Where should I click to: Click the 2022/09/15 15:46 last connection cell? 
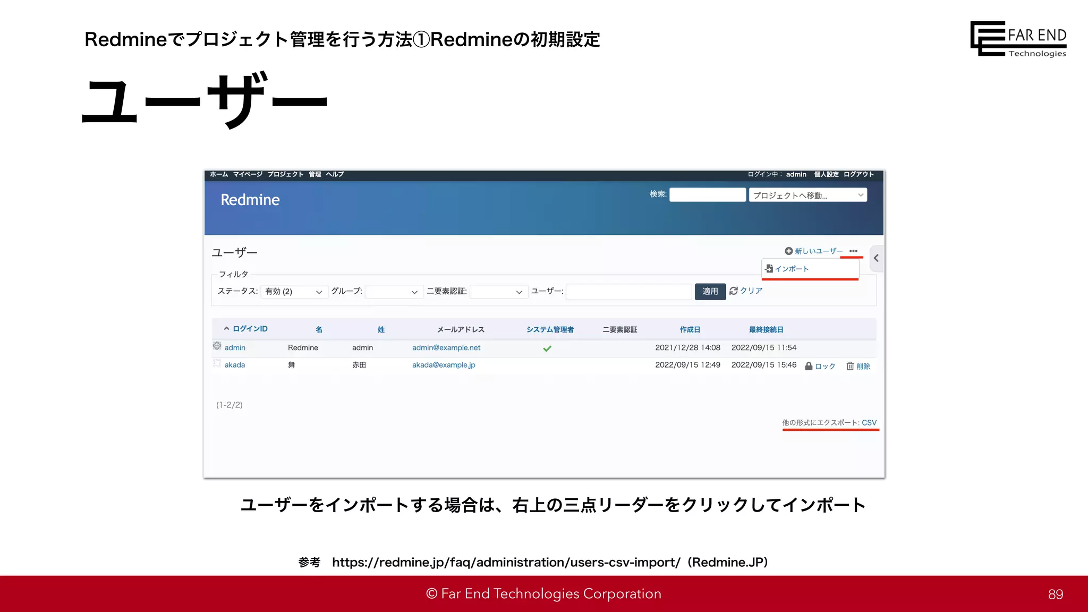[764, 365]
